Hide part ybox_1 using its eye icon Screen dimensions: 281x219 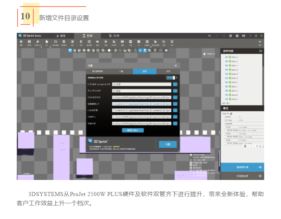pyautogui.click(x=227, y=66)
